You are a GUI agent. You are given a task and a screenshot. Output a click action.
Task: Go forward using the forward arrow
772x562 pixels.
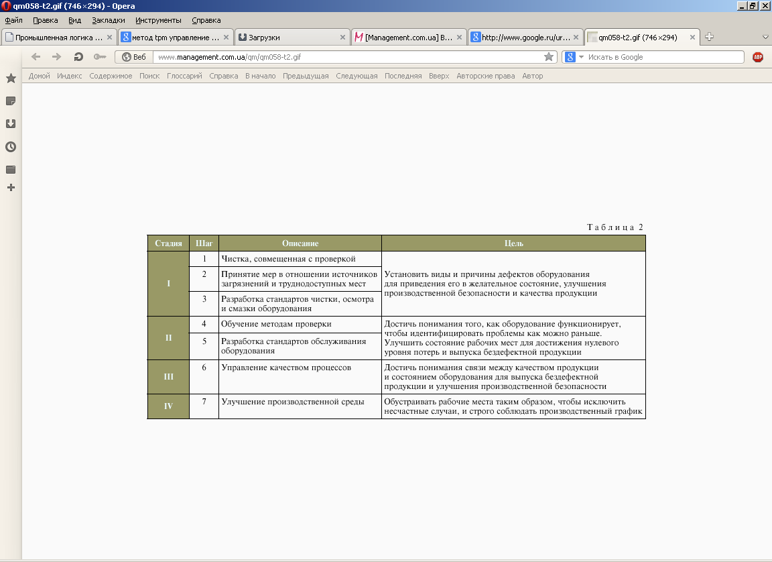point(56,57)
